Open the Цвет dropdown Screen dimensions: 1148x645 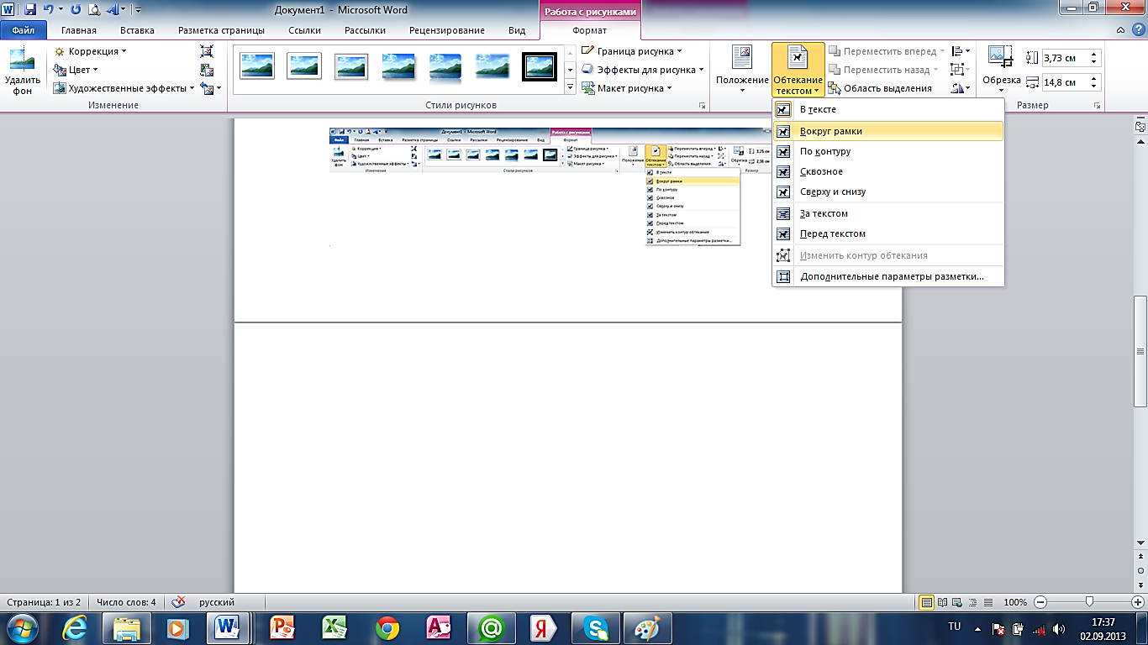76,70
